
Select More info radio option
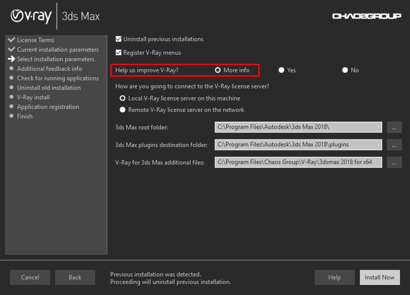218,70
